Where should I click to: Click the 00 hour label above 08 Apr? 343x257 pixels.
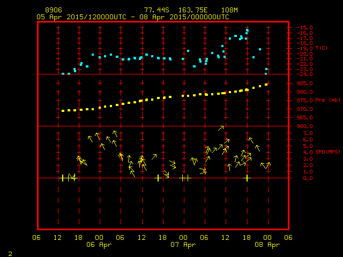pyautogui.click(x=267, y=238)
